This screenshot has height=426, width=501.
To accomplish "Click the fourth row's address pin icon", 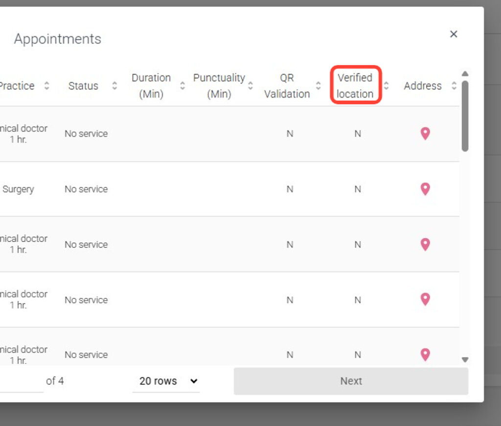I will click(x=425, y=299).
